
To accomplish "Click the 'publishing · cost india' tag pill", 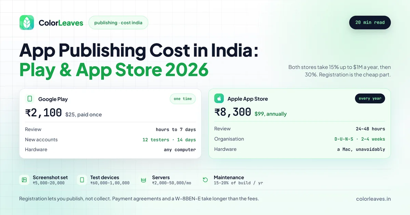I will 118,23.
